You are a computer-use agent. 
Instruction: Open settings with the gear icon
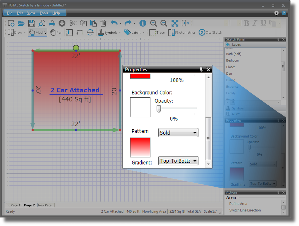click(x=276, y=13)
